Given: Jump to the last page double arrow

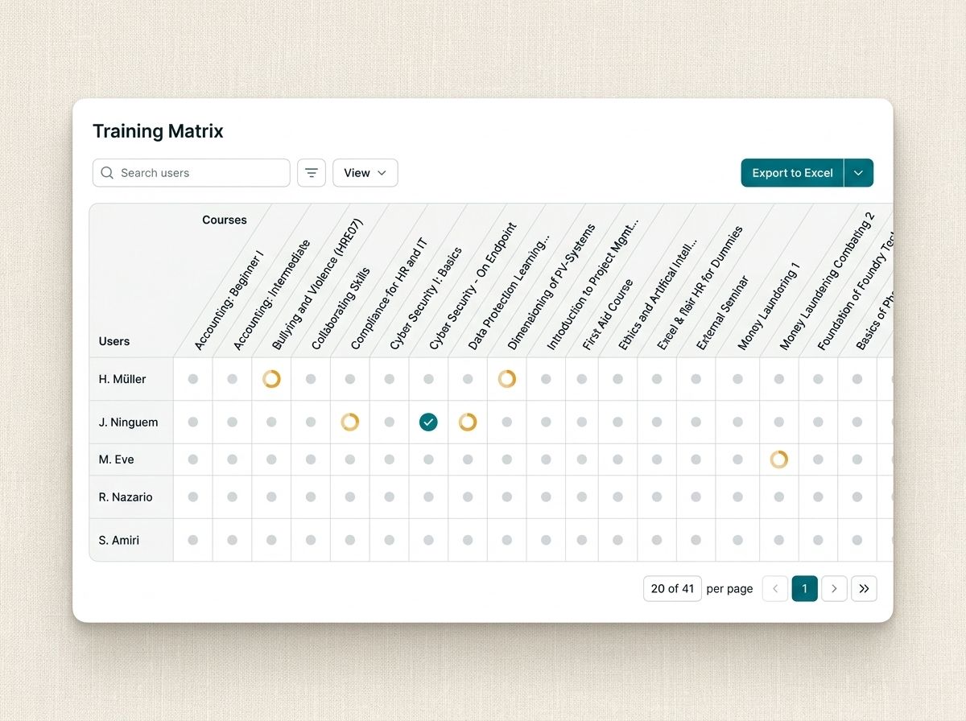Looking at the screenshot, I should (x=864, y=589).
